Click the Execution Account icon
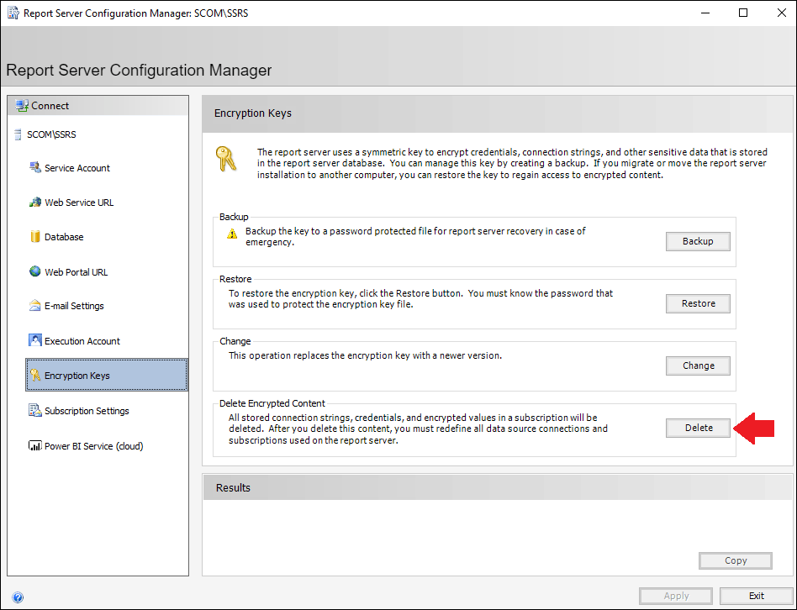Screen dimensions: 797x610 click(35, 341)
